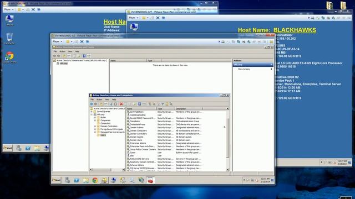
Task: Expand Domain Controllers tree node
Action: pyautogui.click(x=95, y=126)
